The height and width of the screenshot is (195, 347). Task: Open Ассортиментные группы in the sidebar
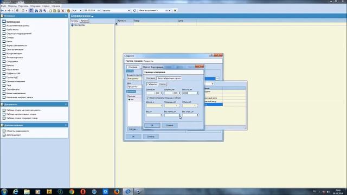[x=18, y=25]
